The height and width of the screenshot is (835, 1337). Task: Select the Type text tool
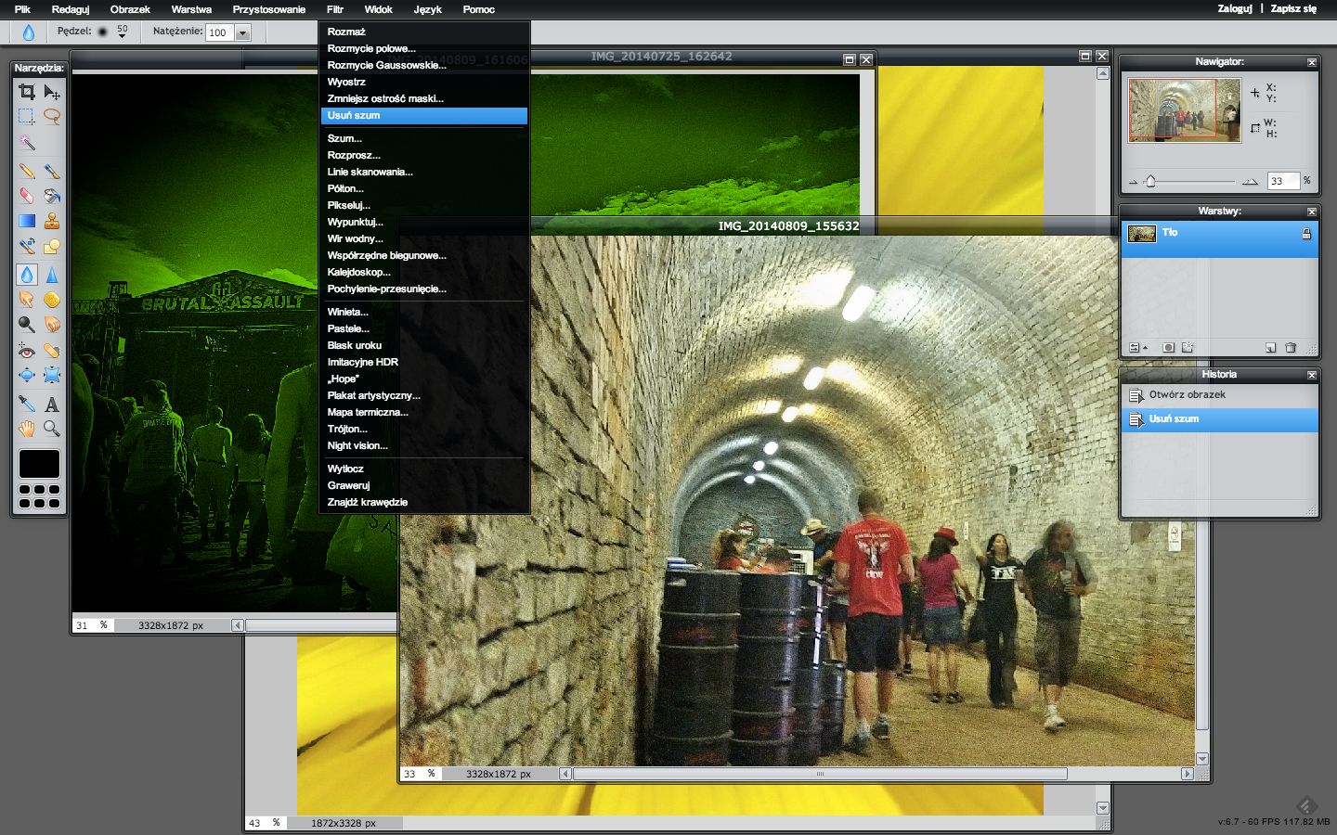pos(52,404)
